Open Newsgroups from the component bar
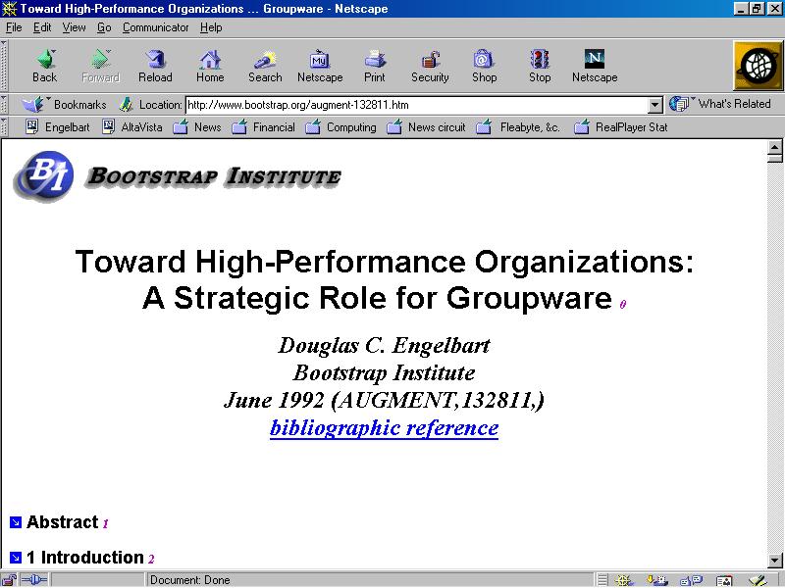This screenshot has height=588, width=785. [x=691, y=580]
